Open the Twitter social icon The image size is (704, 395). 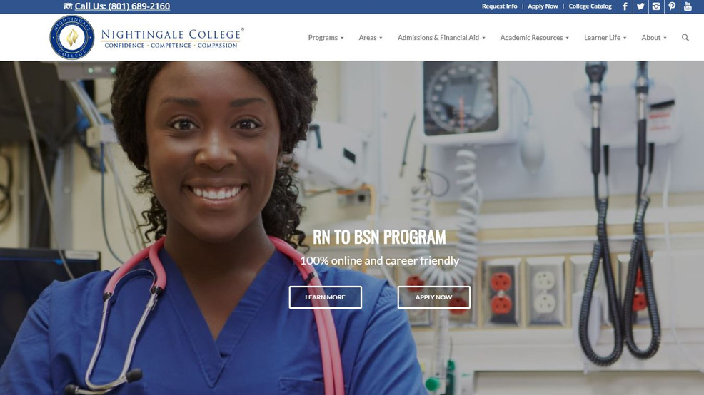point(640,6)
